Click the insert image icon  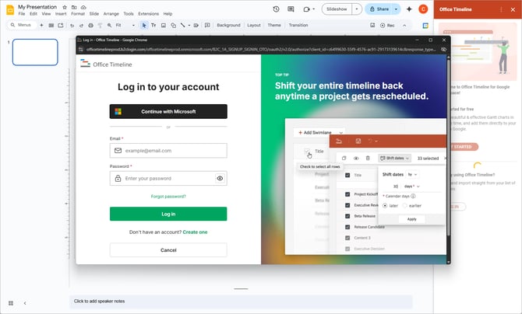coord(164,25)
